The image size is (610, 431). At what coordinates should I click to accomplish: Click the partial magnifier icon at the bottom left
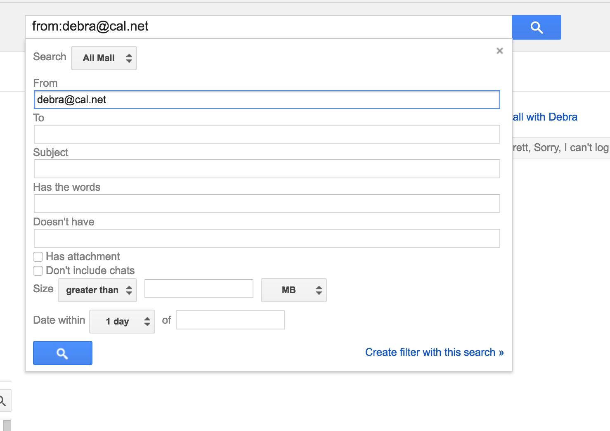point(3,400)
